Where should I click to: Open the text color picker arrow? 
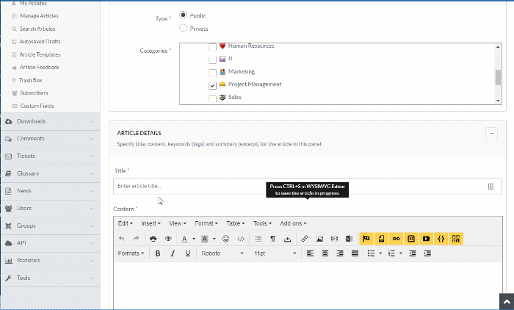pos(194,239)
